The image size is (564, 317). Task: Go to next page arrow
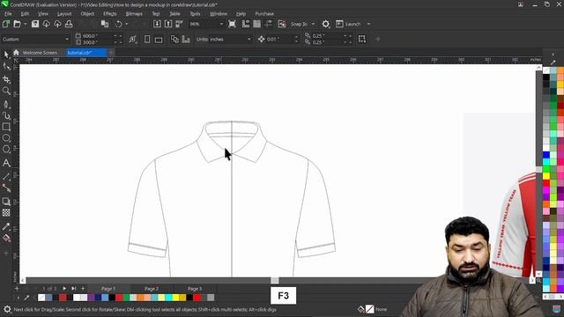[x=64, y=288]
